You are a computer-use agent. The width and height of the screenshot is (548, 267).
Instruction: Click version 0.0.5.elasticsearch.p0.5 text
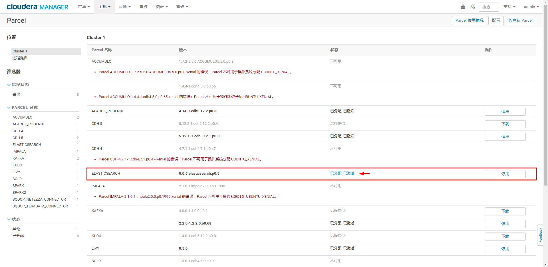point(199,174)
